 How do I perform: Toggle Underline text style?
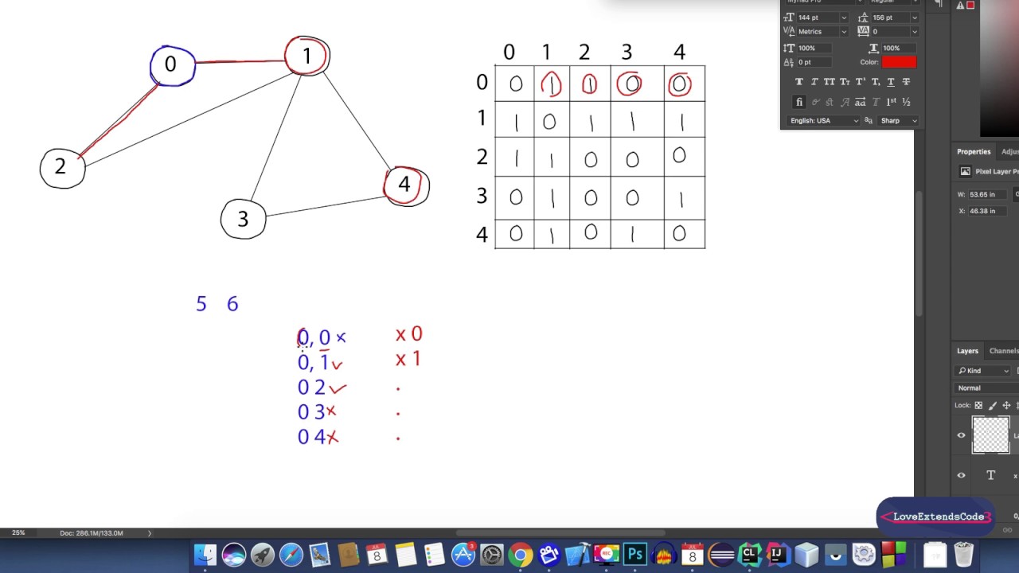click(891, 82)
